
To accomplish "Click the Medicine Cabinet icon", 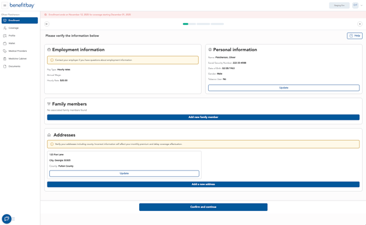I will (5, 59).
